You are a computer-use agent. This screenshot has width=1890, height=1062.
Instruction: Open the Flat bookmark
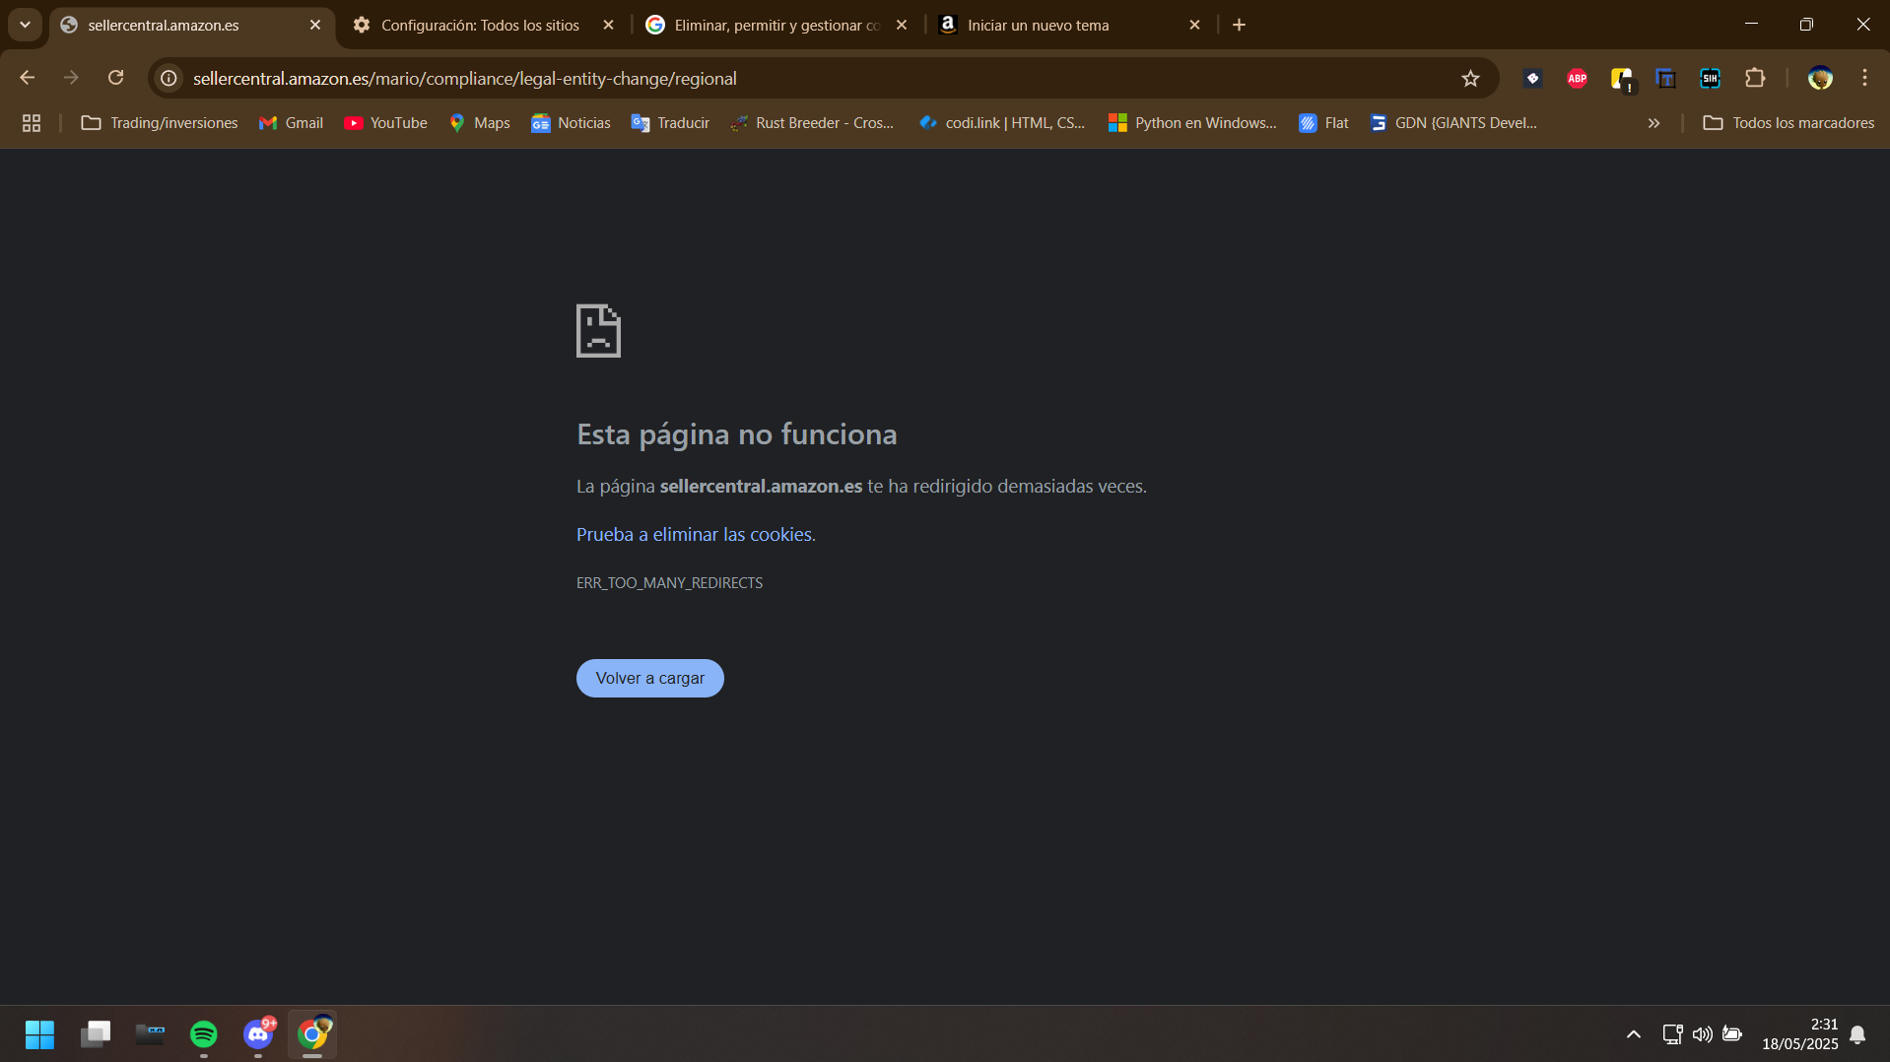tap(1323, 123)
